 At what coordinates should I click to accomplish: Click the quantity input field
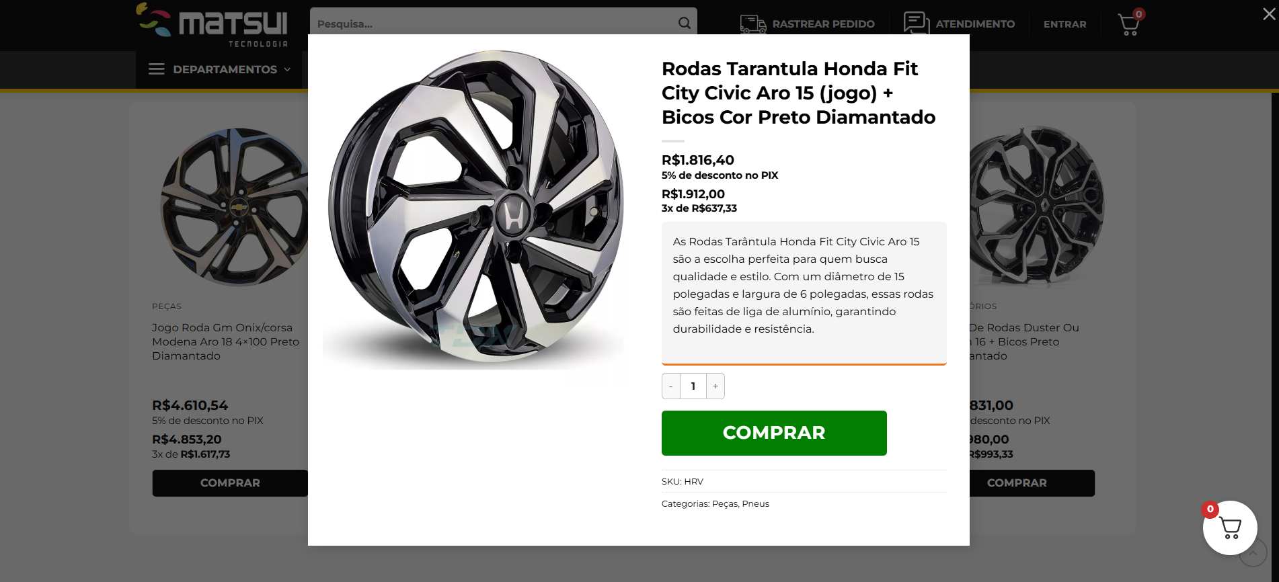693,386
